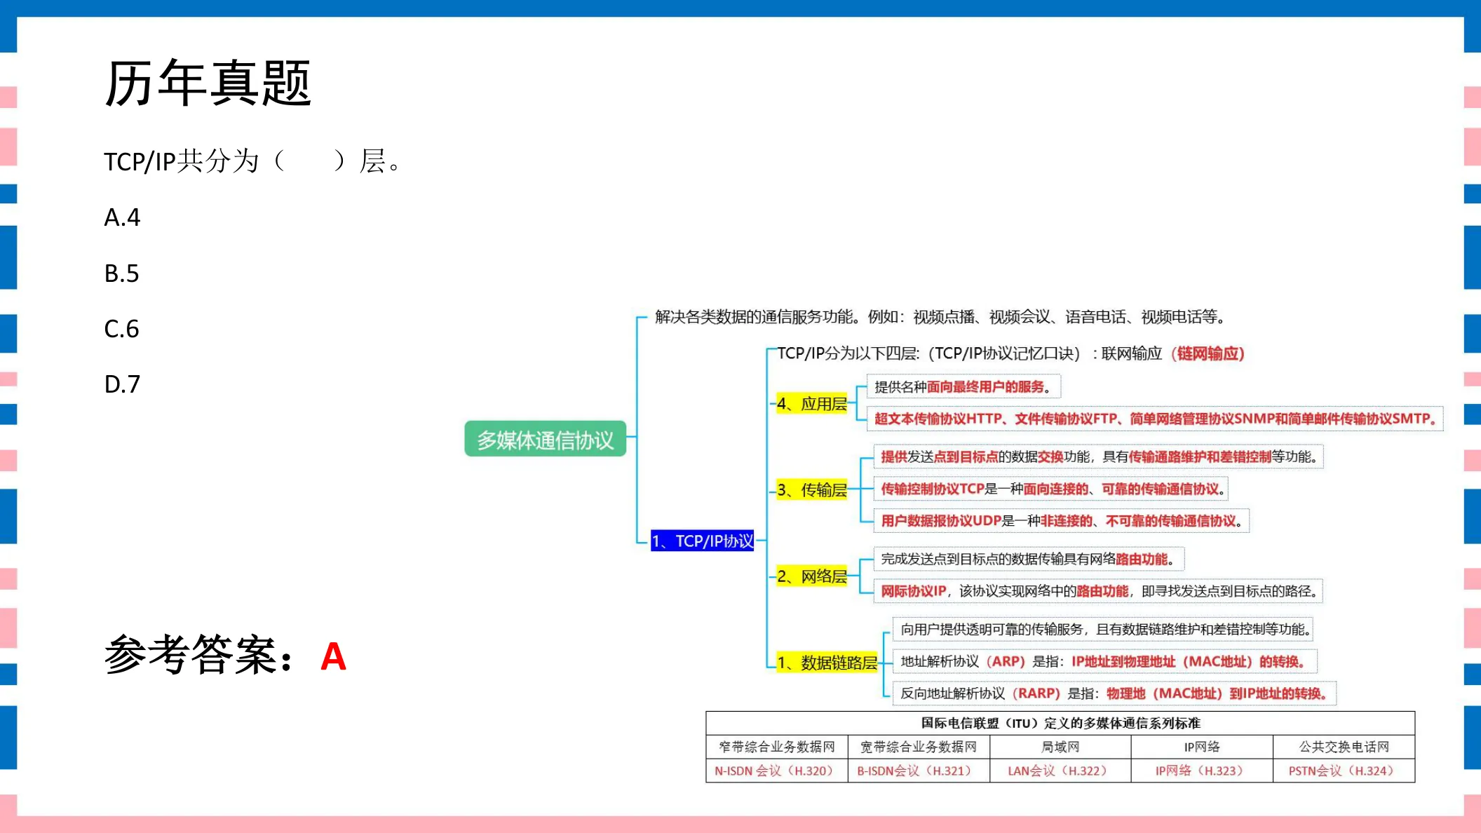The width and height of the screenshot is (1481, 833).
Task: Select answer option A.4
Action: click(x=122, y=217)
